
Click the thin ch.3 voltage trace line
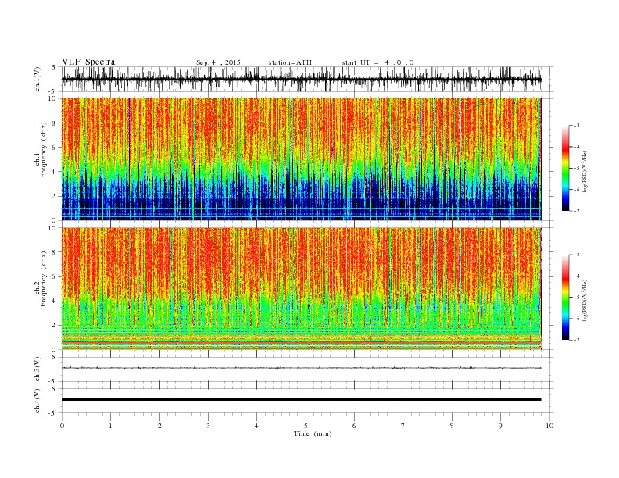click(301, 368)
